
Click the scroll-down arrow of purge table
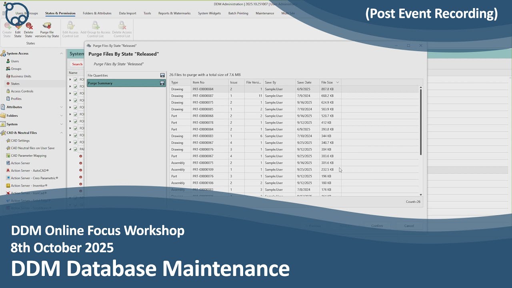[x=420, y=195]
